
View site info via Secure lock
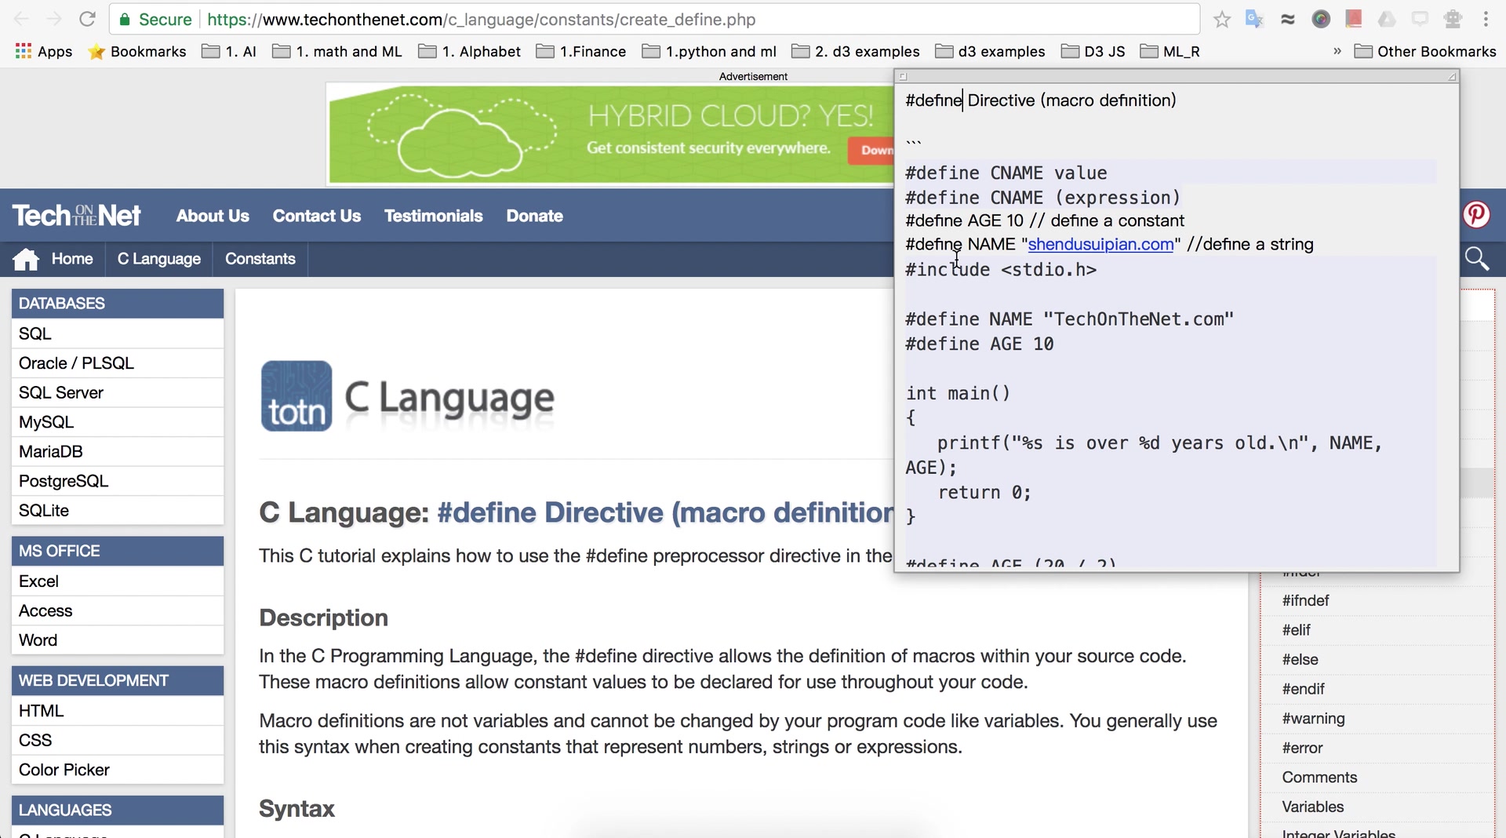click(155, 20)
